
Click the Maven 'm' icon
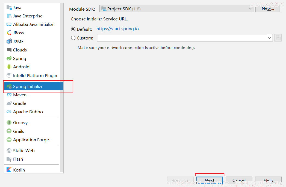pyautogui.click(x=9, y=95)
